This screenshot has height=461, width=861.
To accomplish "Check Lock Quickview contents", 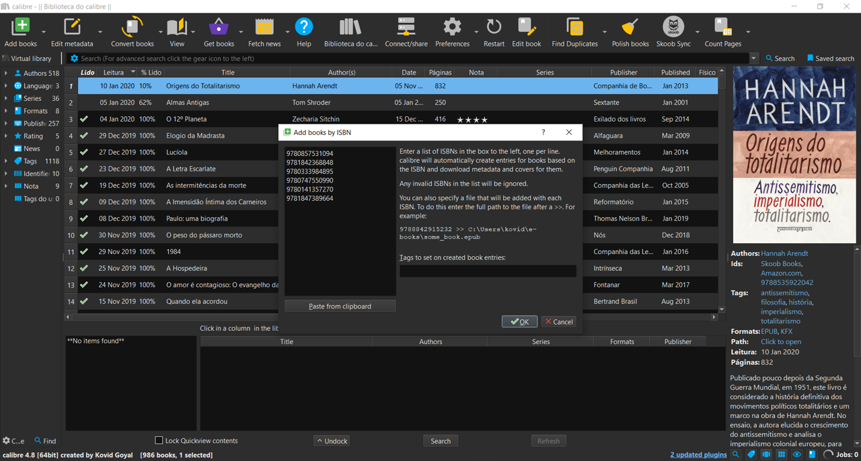I will (159, 440).
